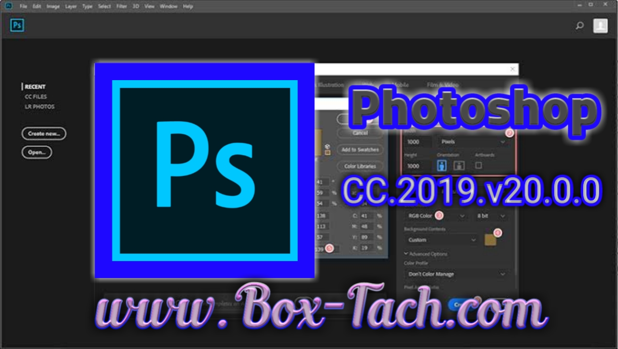Open the Type menu

87,6
